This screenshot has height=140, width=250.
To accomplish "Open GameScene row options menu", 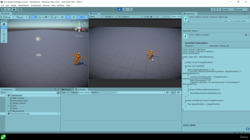I will coord(58,96).
